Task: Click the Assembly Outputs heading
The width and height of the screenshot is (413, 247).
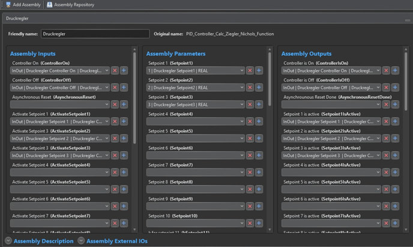Action: tap(306, 54)
